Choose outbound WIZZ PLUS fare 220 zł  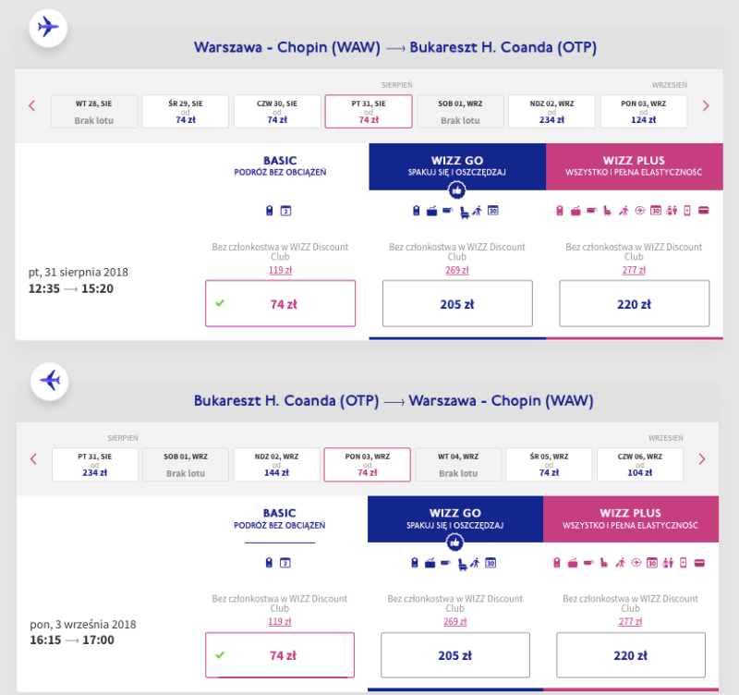(635, 303)
